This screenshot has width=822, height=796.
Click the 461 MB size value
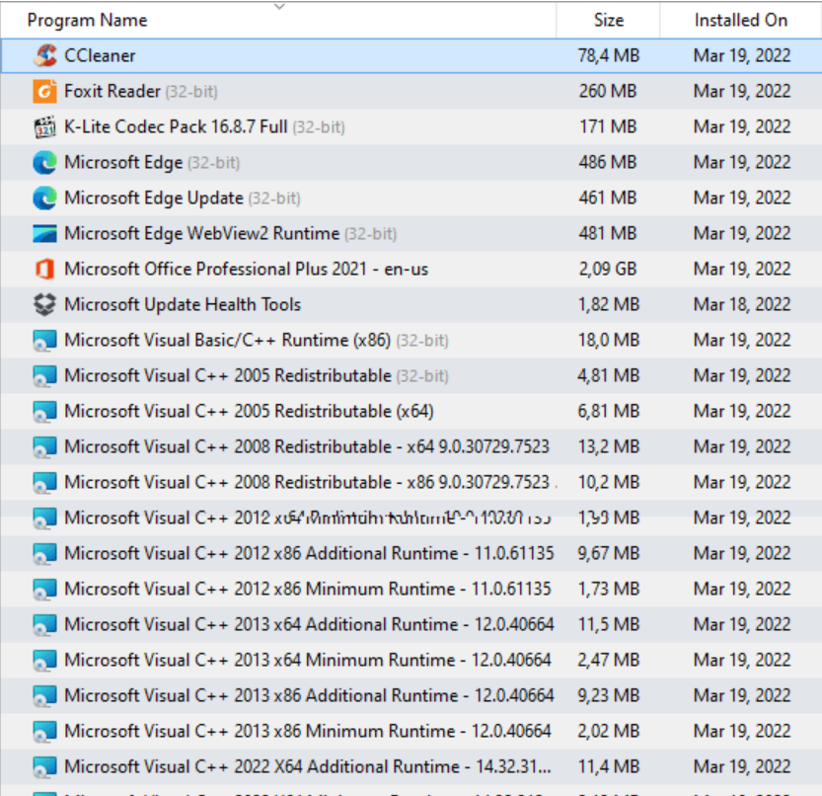pyautogui.click(x=608, y=199)
